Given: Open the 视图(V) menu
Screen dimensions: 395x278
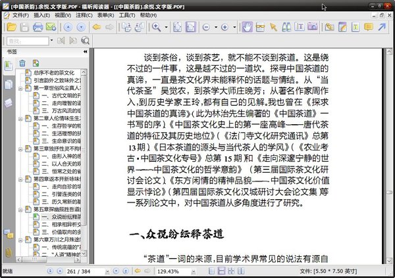Looking at the screenshot, I should (63, 15).
